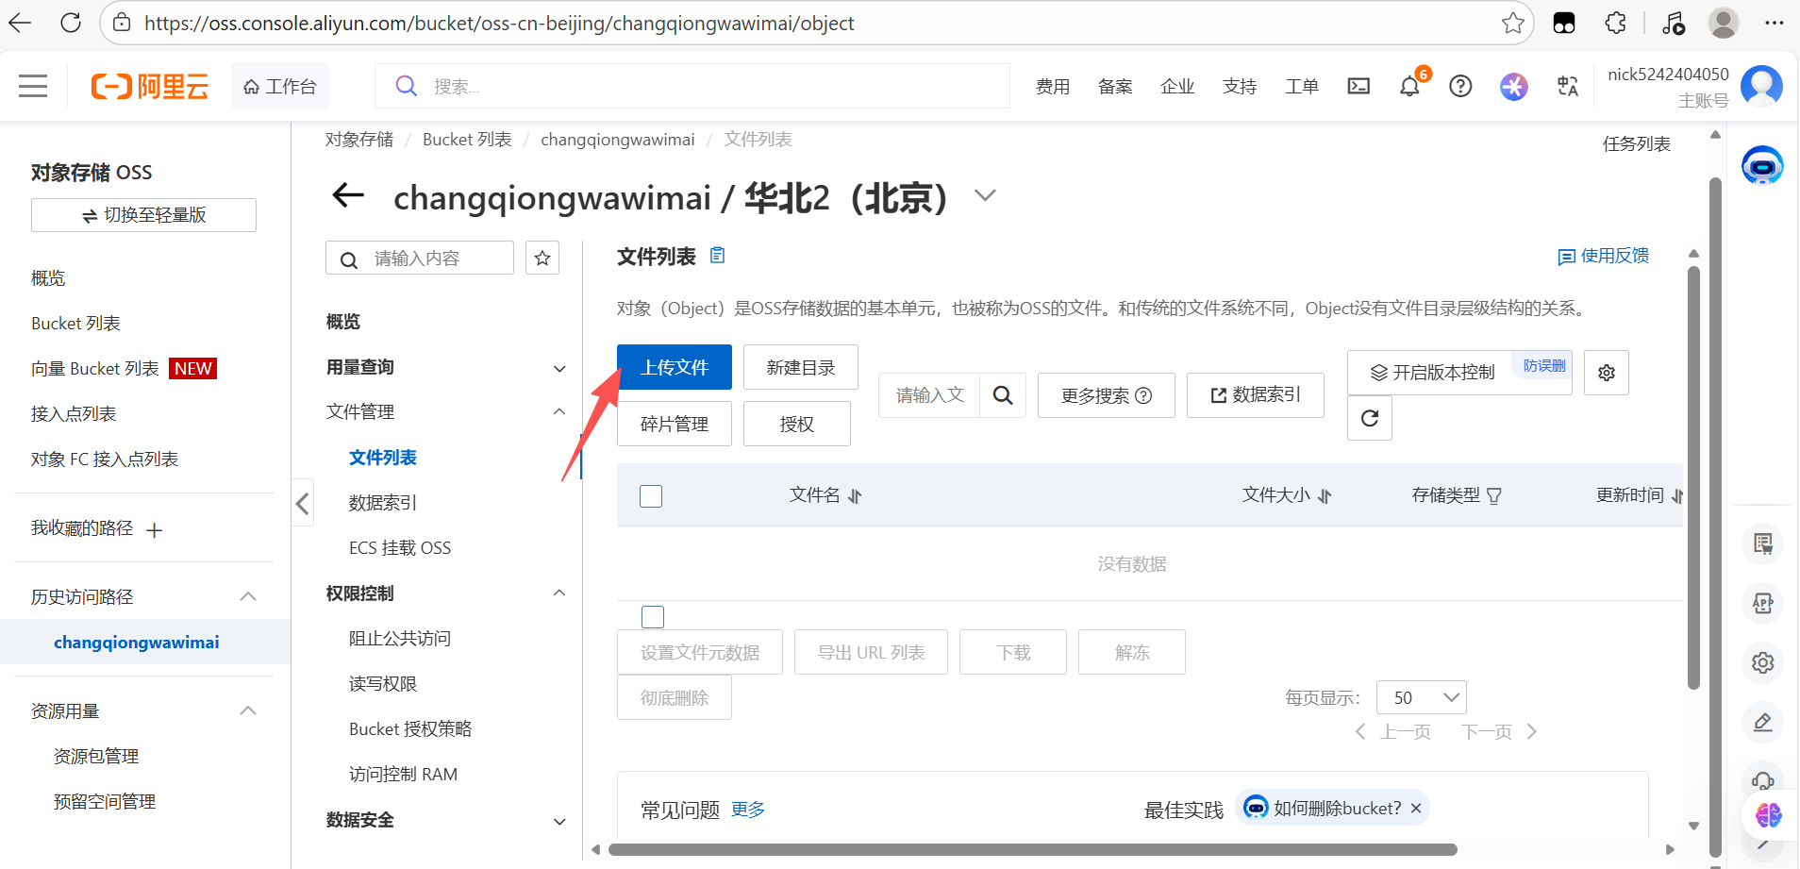Open the per-page count dropdown
Screen dimensions: 1800x869
(x=1421, y=697)
